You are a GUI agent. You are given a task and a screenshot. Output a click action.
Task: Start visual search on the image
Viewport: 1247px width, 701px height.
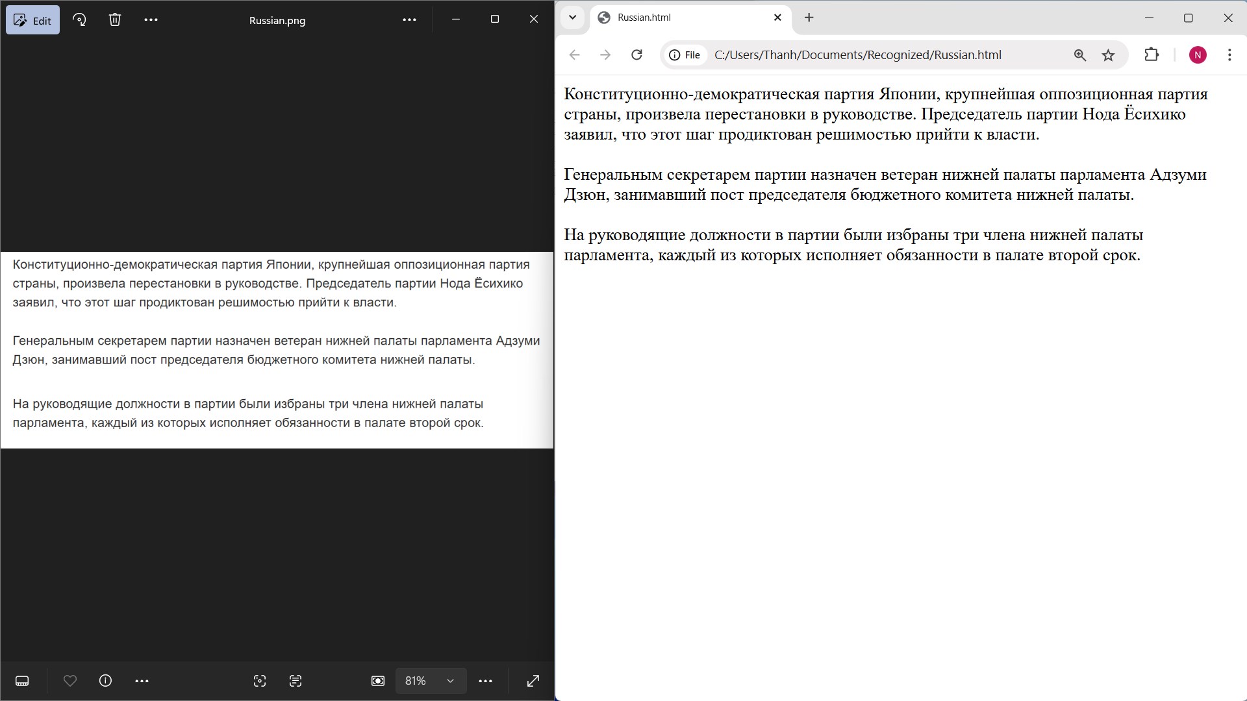click(260, 681)
